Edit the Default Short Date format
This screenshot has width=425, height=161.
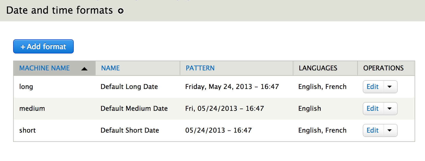(x=373, y=130)
